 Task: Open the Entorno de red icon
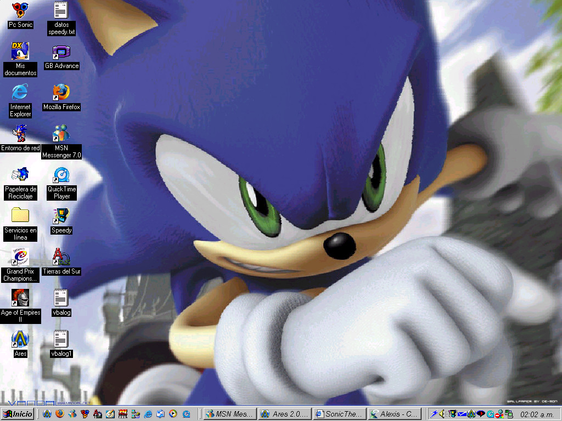(20, 138)
